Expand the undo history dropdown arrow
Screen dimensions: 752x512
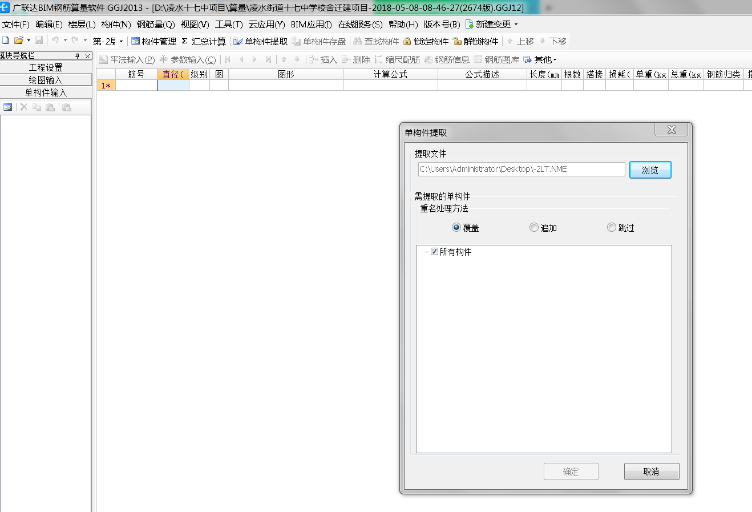click(x=65, y=41)
